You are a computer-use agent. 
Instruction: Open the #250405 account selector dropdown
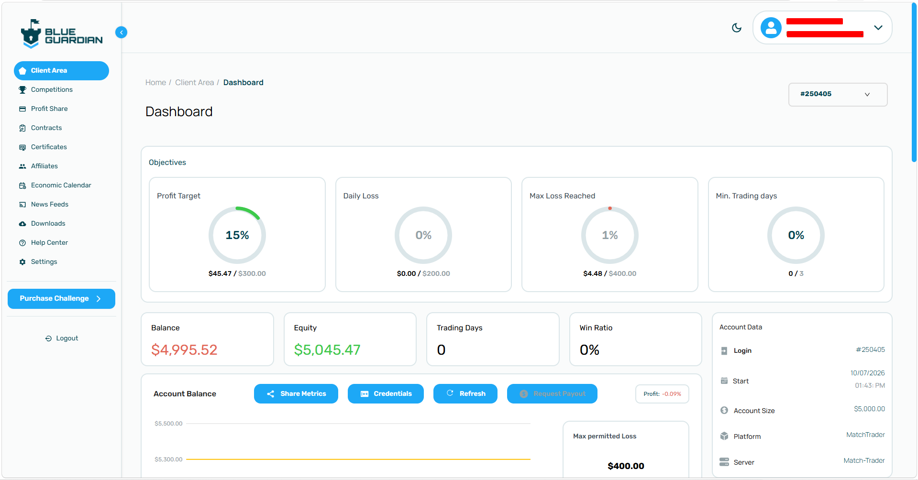[x=838, y=94]
